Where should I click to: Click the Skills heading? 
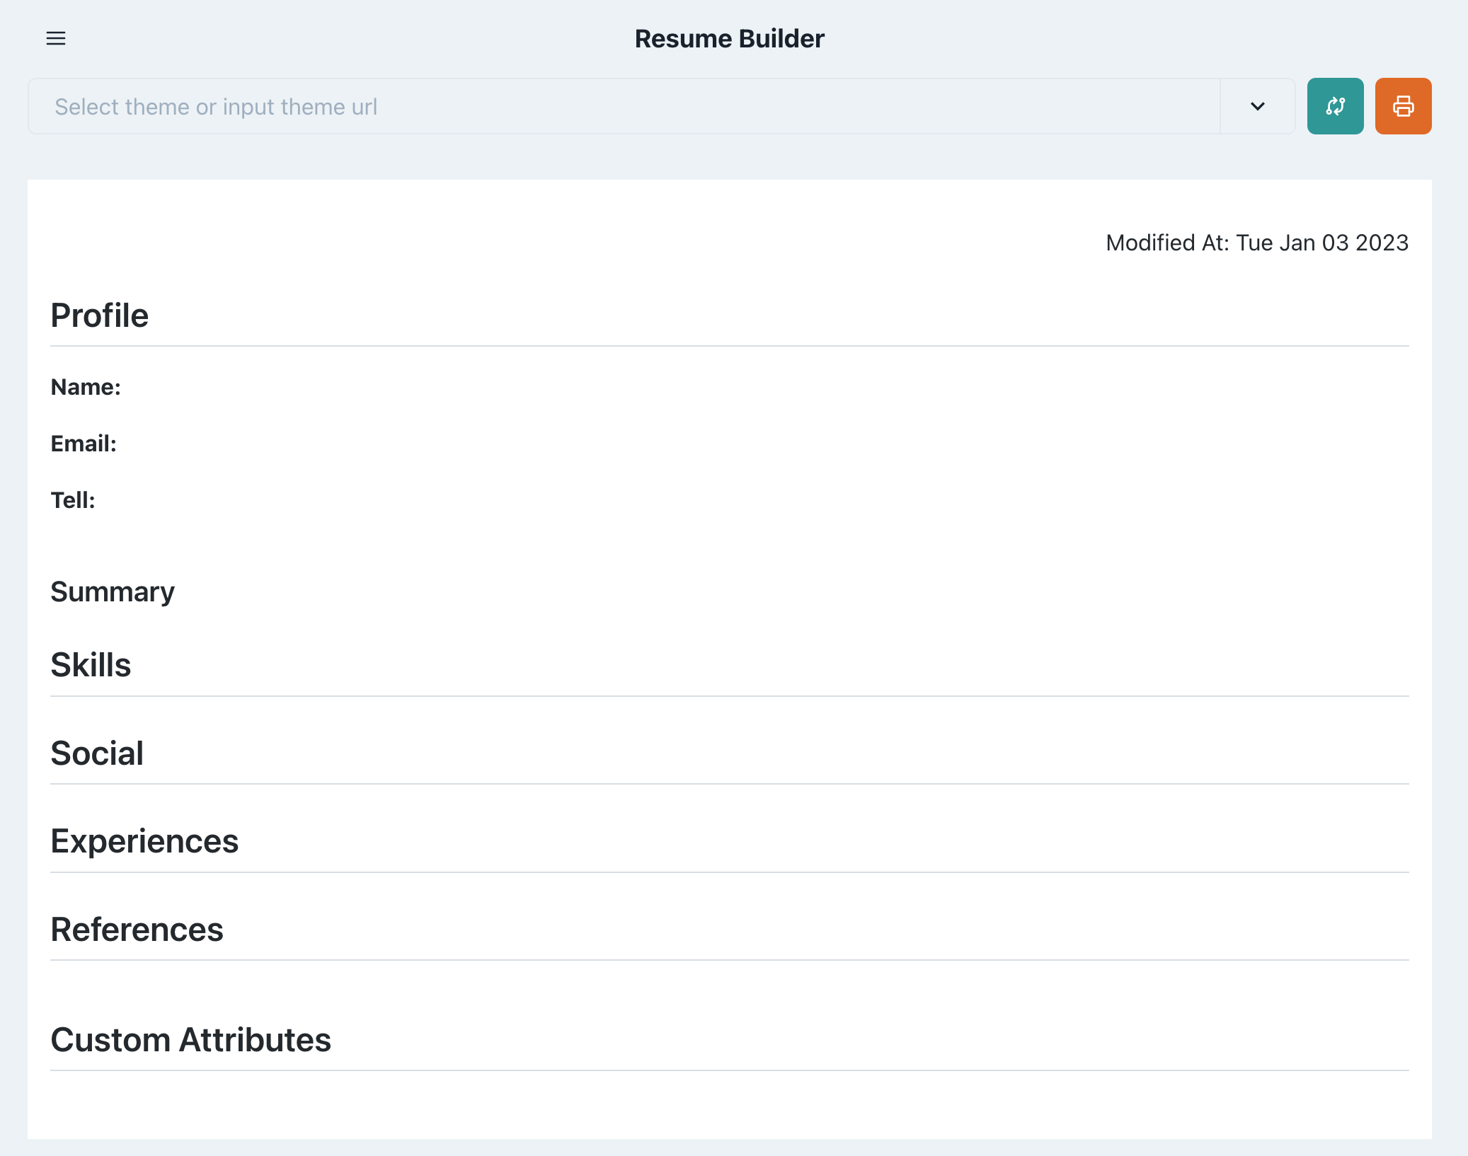tap(91, 665)
